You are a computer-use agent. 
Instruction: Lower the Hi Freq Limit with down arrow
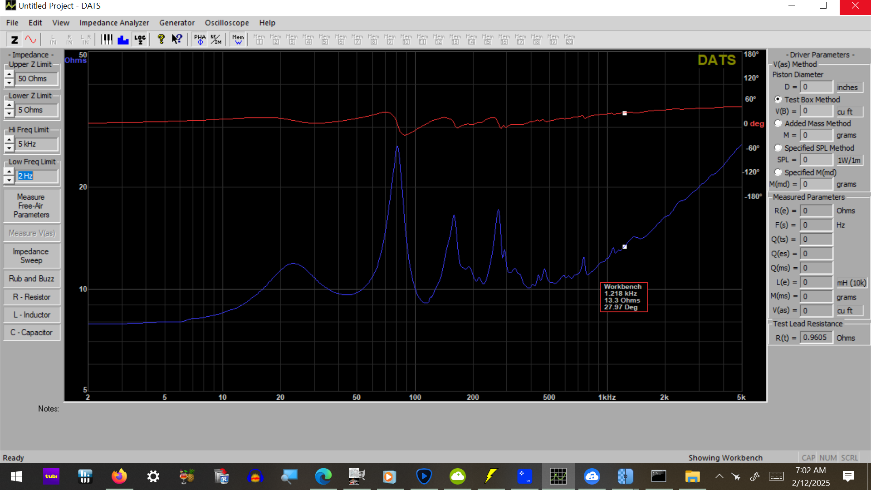click(9, 148)
